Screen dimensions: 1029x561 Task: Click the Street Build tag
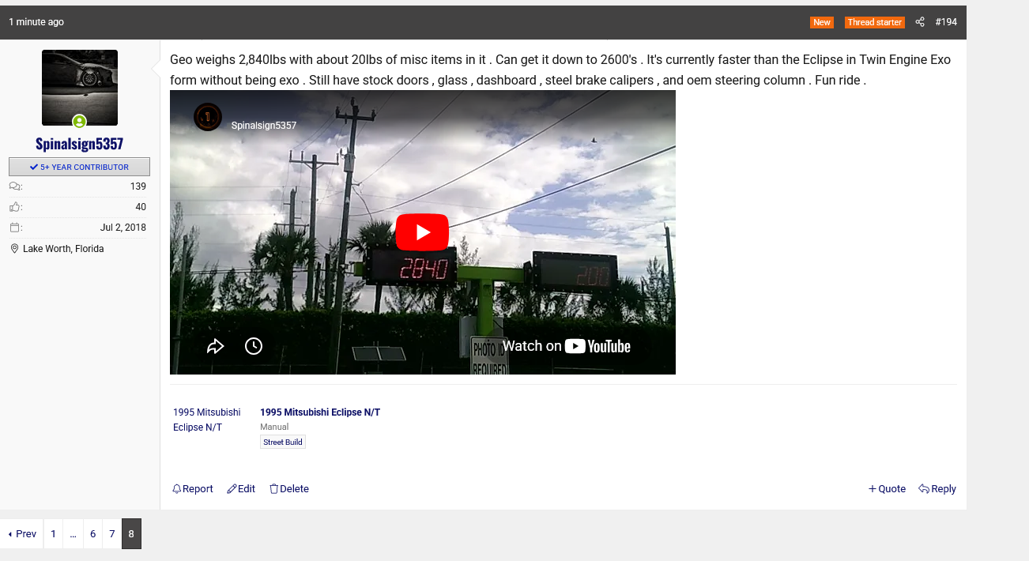click(x=283, y=442)
